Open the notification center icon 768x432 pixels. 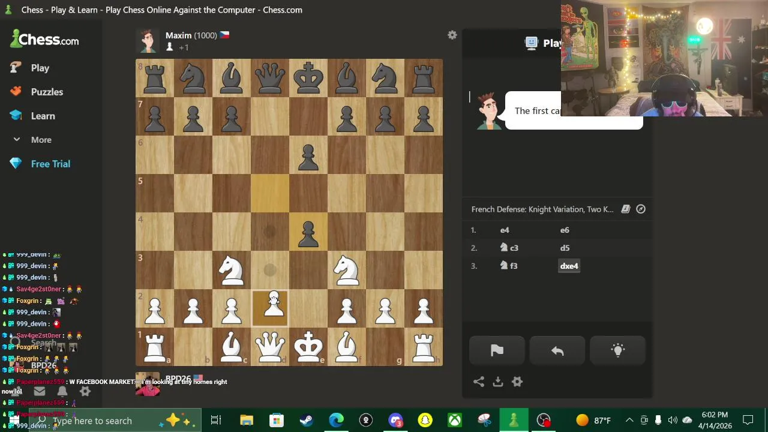tap(748, 421)
